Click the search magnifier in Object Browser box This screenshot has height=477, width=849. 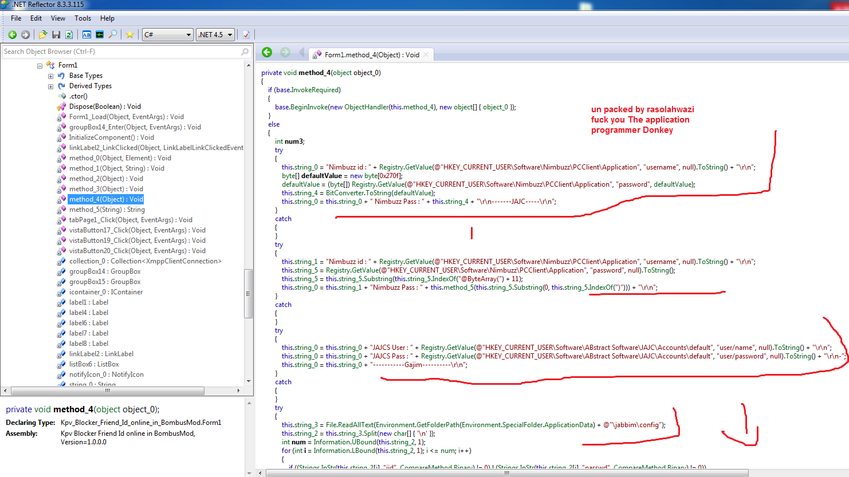pyautogui.click(x=245, y=52)
